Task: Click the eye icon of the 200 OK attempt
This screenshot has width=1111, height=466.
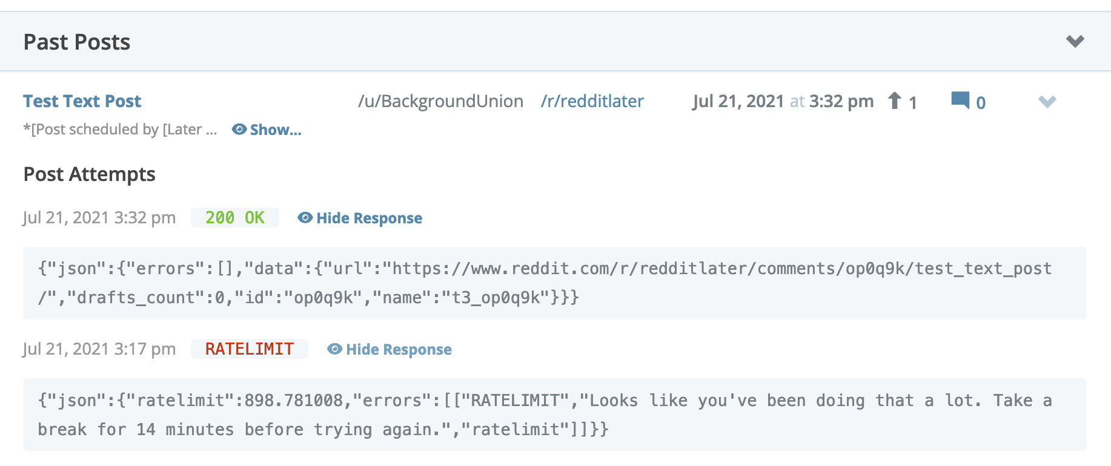Action: (x=305, y=218)
